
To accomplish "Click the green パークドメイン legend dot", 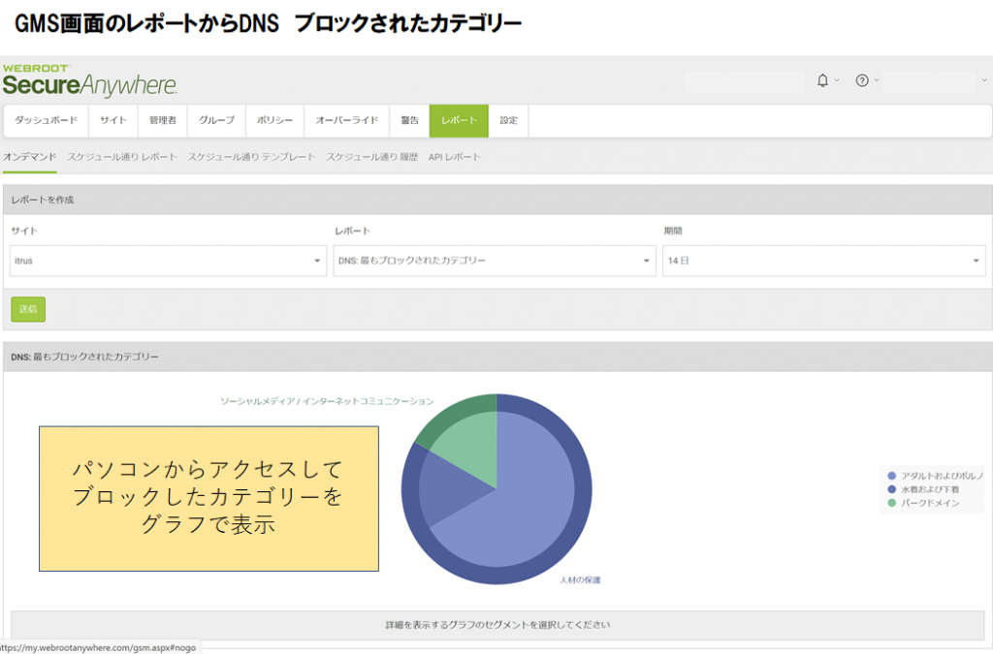I will point(892,504).
